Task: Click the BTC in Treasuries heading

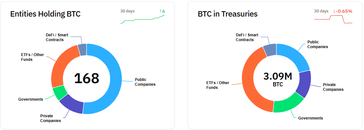Action: 228,14
